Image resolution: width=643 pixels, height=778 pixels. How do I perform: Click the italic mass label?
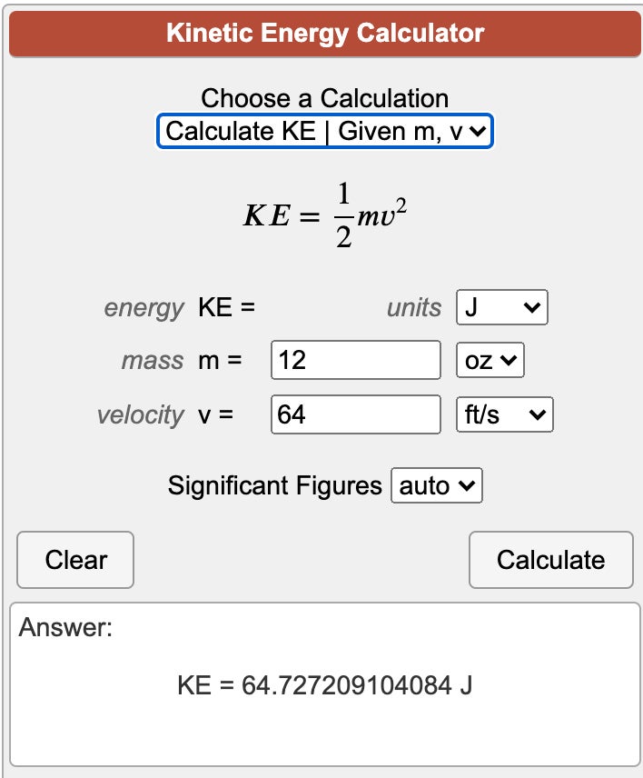click(152, 361)
